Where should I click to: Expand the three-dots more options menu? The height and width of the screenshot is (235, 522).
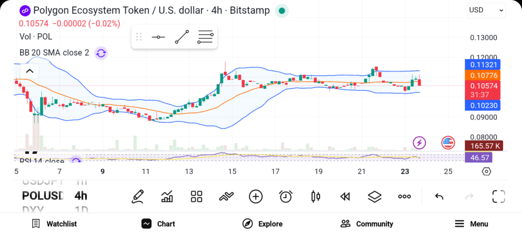click(404, 196)
